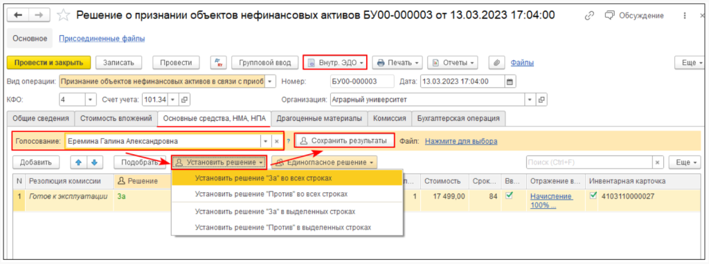Image resolution: width=709 pixels, height=264 pixels.
Task: Click Сохранить результаты button
Action: pyautogui.click(x=344, y=141)
